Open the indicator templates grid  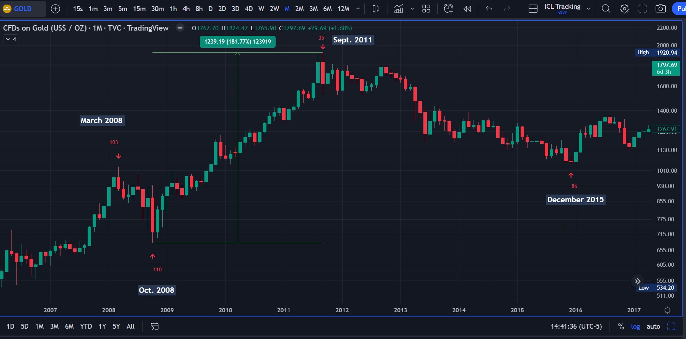426,9
